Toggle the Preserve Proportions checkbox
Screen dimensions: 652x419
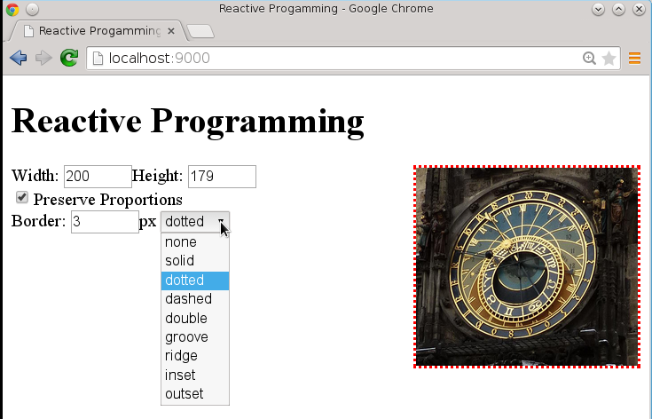point(22,197)
